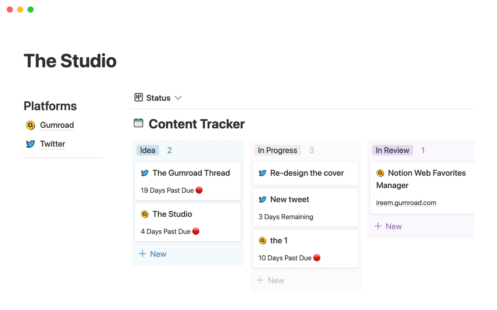Click Twitter icon on The Gumroad Thread card

(145, 173)
